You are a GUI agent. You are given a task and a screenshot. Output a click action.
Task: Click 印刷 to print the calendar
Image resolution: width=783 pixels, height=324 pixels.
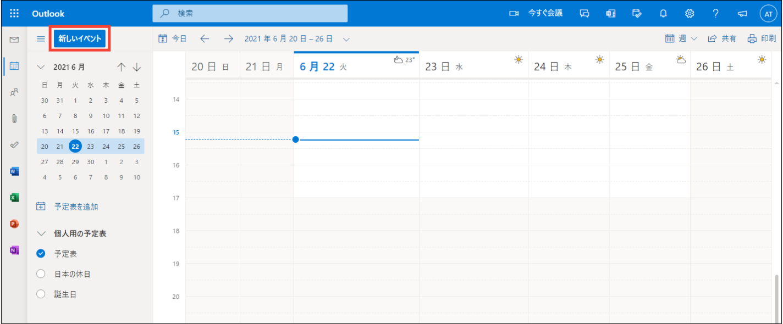(x=762, y=38)
